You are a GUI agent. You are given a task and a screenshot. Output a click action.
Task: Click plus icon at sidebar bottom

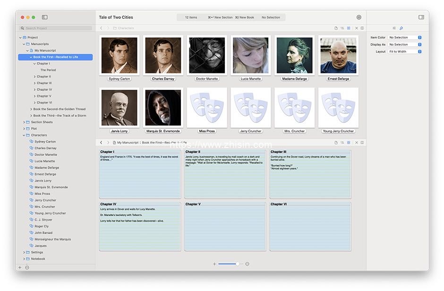tap(20, 267)
